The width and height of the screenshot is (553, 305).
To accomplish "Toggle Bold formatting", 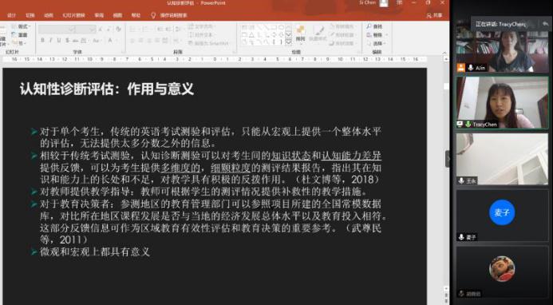I will coord(42,41).
